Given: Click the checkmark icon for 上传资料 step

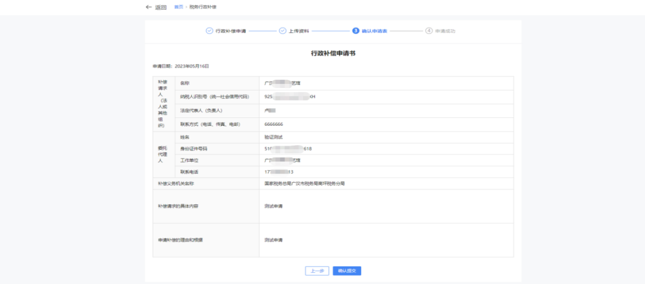Looking at the screenshot, I should [x=283, y=31].
